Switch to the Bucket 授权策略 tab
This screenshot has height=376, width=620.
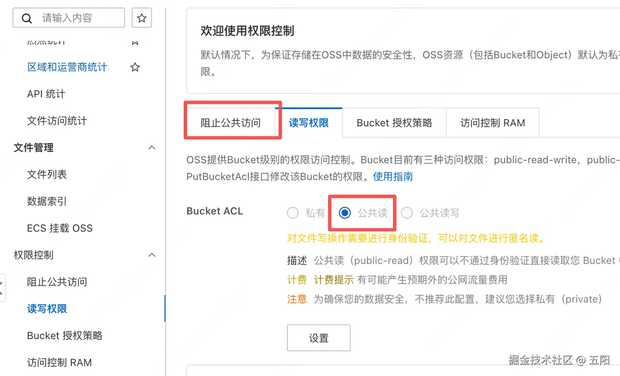coord(394,123)
